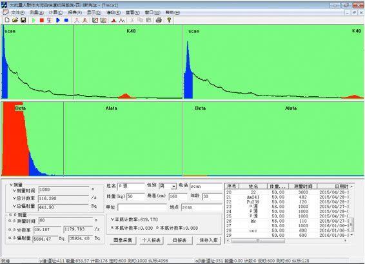Viewport: 365px width, 264px height.
Task: Click the printer toolbar icon
Action: click(159, 20)
